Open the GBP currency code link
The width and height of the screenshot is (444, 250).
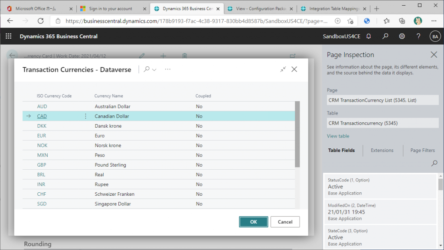click(x=42, y=165)
